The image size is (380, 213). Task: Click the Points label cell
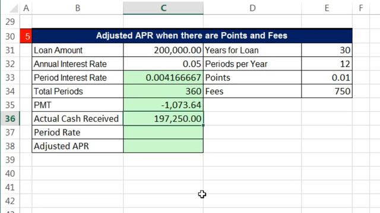click(252, 78)
